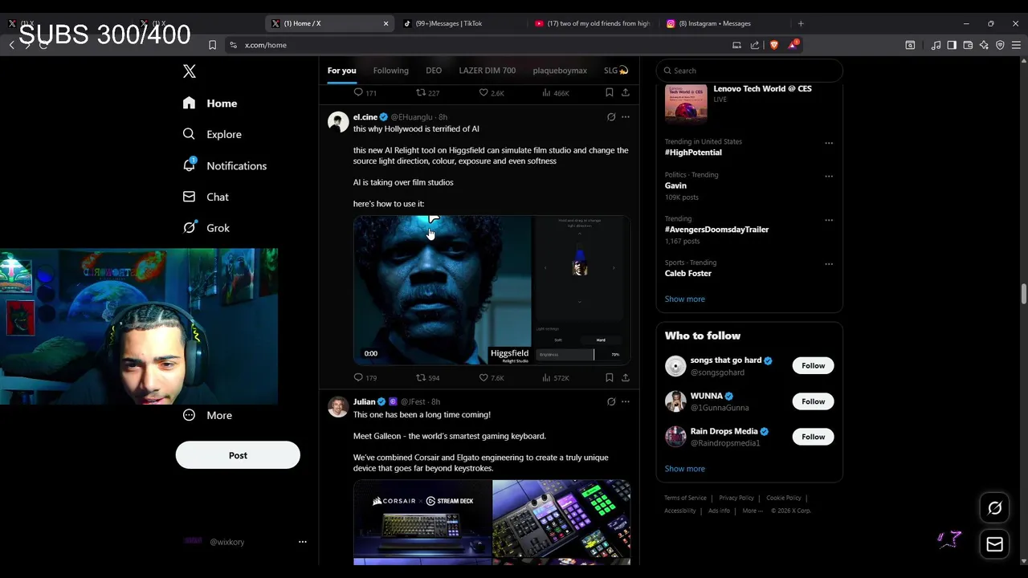This screenshot has height=578, width=1028.
Task: Share the el.cine post
Action: point(626,377)
